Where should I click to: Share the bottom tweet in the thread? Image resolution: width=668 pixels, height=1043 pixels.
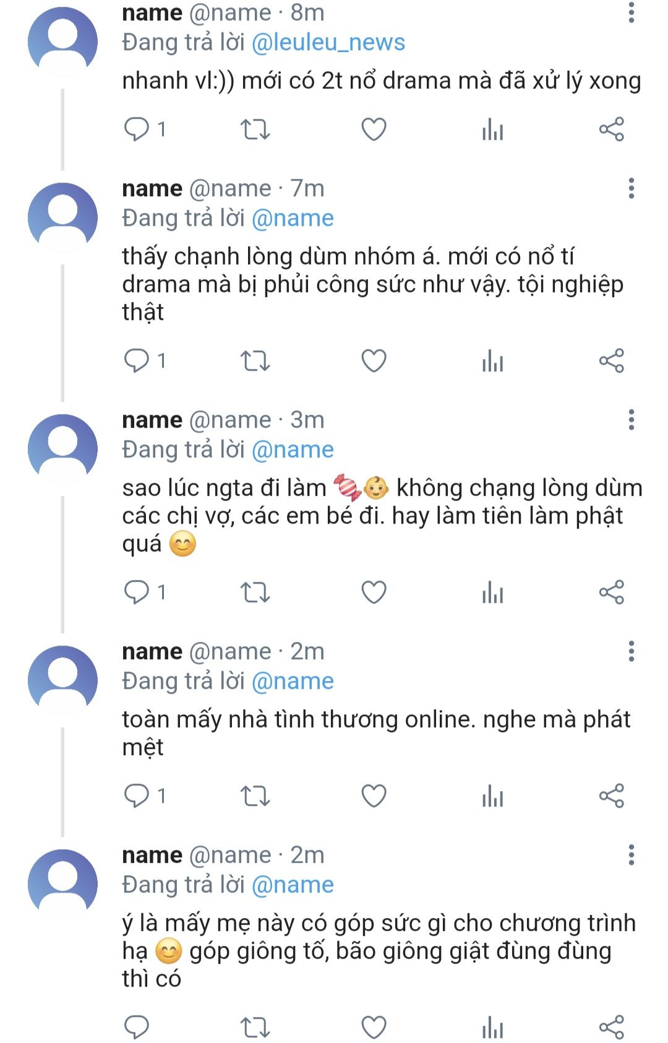(x=611, y=1028)
